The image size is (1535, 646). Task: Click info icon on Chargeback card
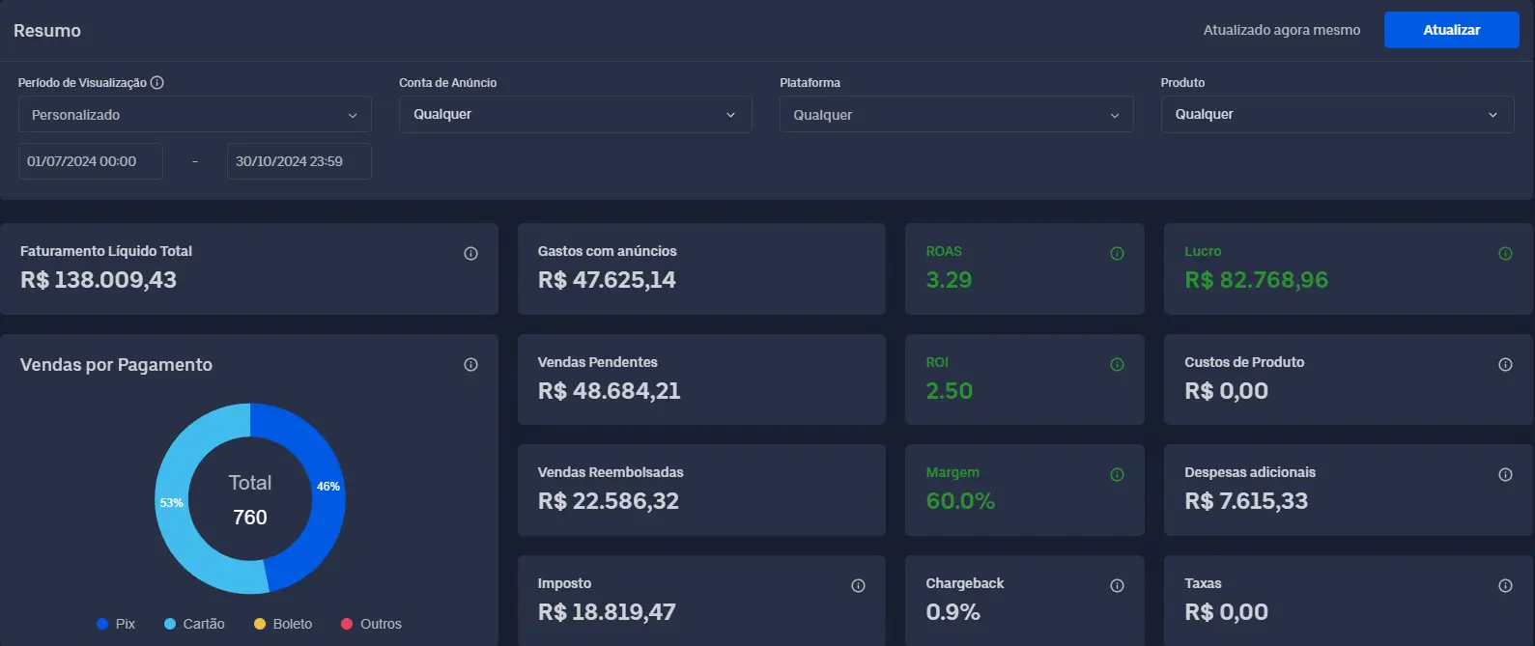1117,586
